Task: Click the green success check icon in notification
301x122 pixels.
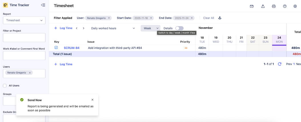Action: coord(22,100)
